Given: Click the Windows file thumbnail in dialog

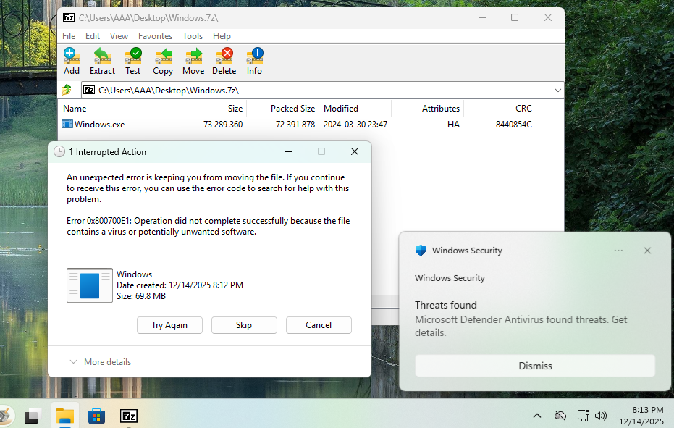Looking at the screenshot, I should pyautogui.click(x=90, y=285).
